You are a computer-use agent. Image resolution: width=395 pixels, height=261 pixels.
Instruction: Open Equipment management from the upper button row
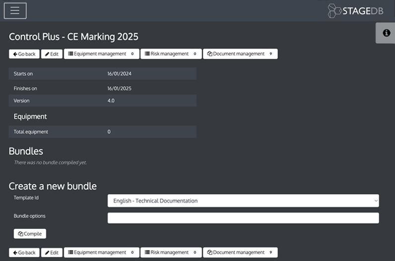coord(101,54)
